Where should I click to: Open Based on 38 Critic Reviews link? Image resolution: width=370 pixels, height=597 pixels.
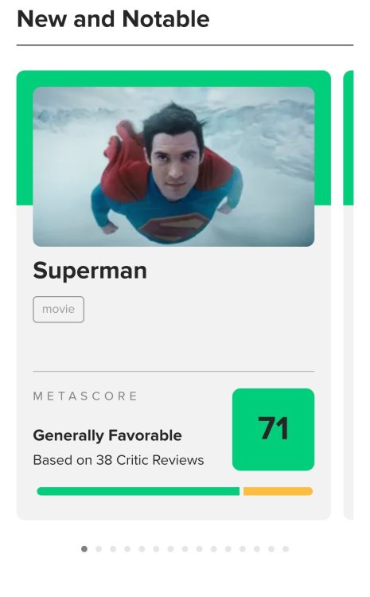coord(119,460)
